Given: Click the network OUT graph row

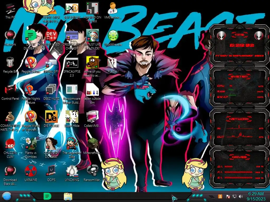Looking at the screenshot, I should click(x=240, y=136).
